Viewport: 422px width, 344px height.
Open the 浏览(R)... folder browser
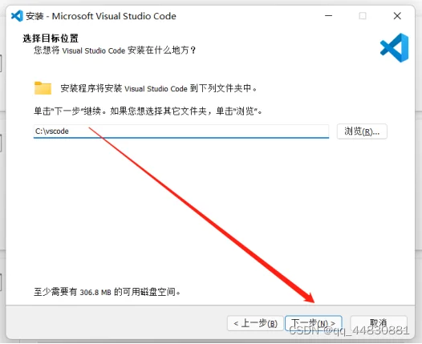362,132
